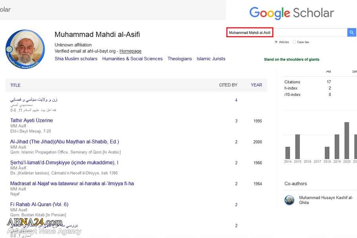Click the 2018 citations bar in chart
The image size is (357, 238).
coord(327,153)
